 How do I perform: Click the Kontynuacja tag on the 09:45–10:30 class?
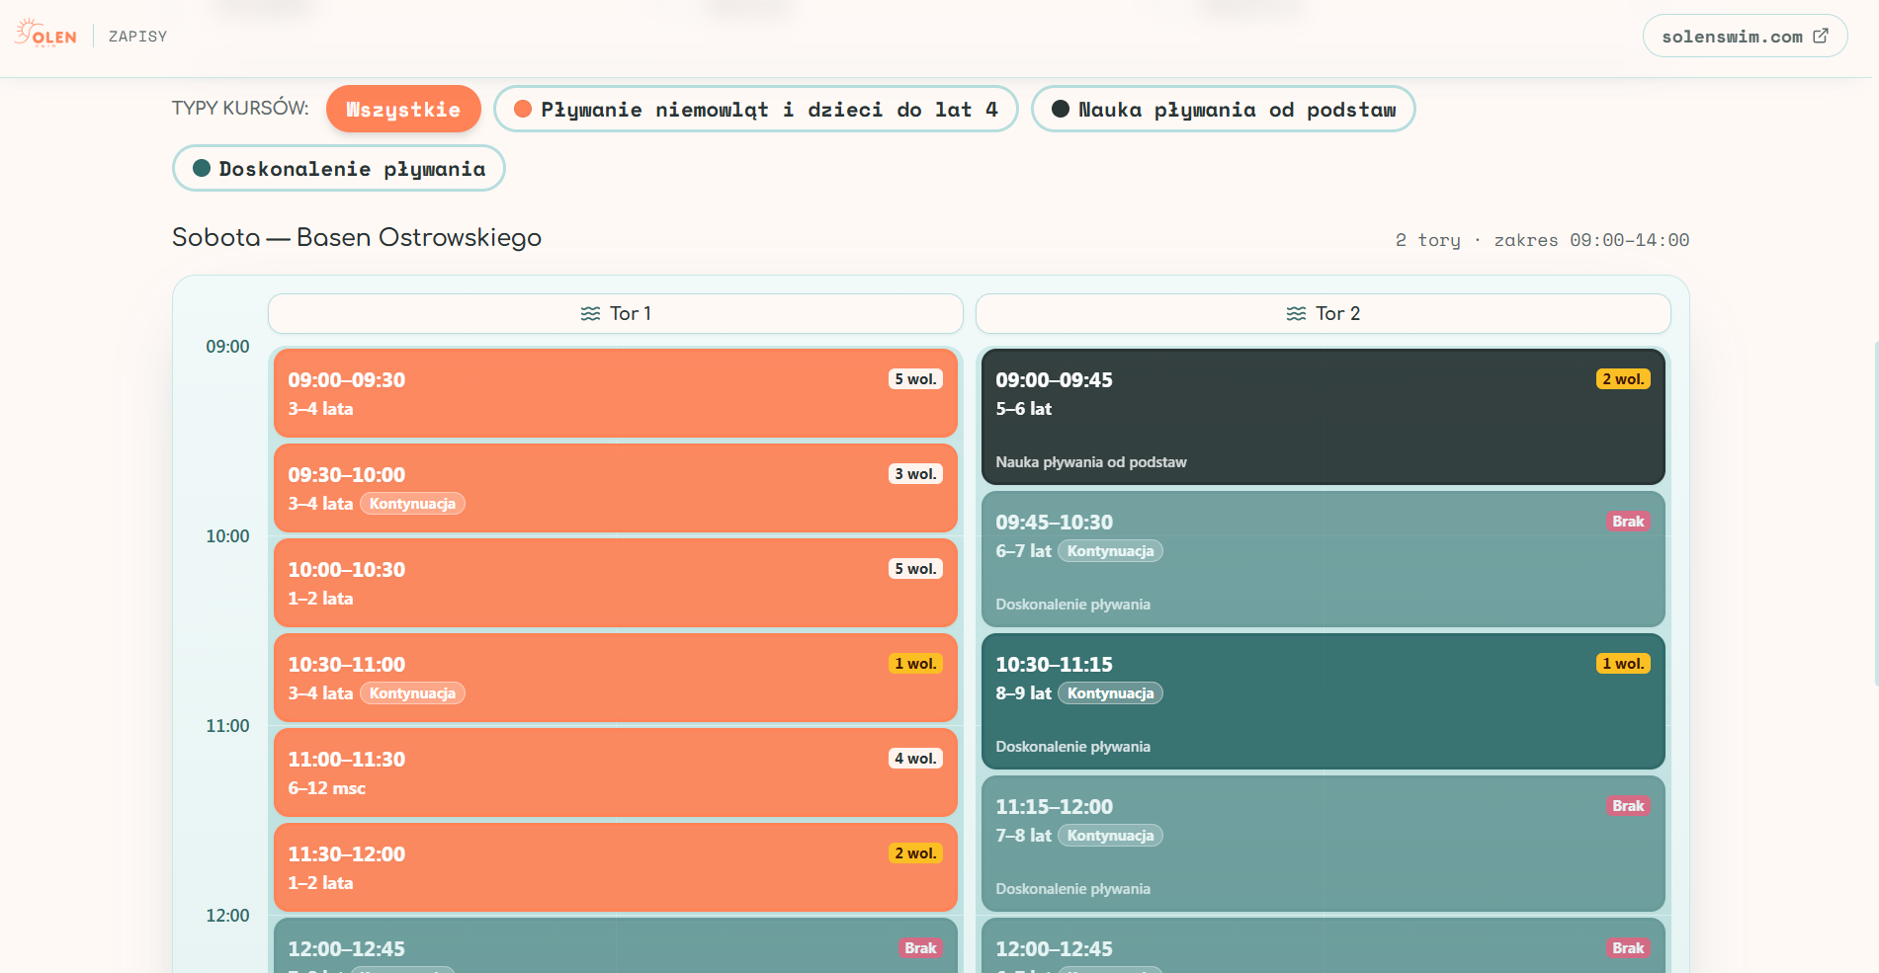pos(1110,551)
